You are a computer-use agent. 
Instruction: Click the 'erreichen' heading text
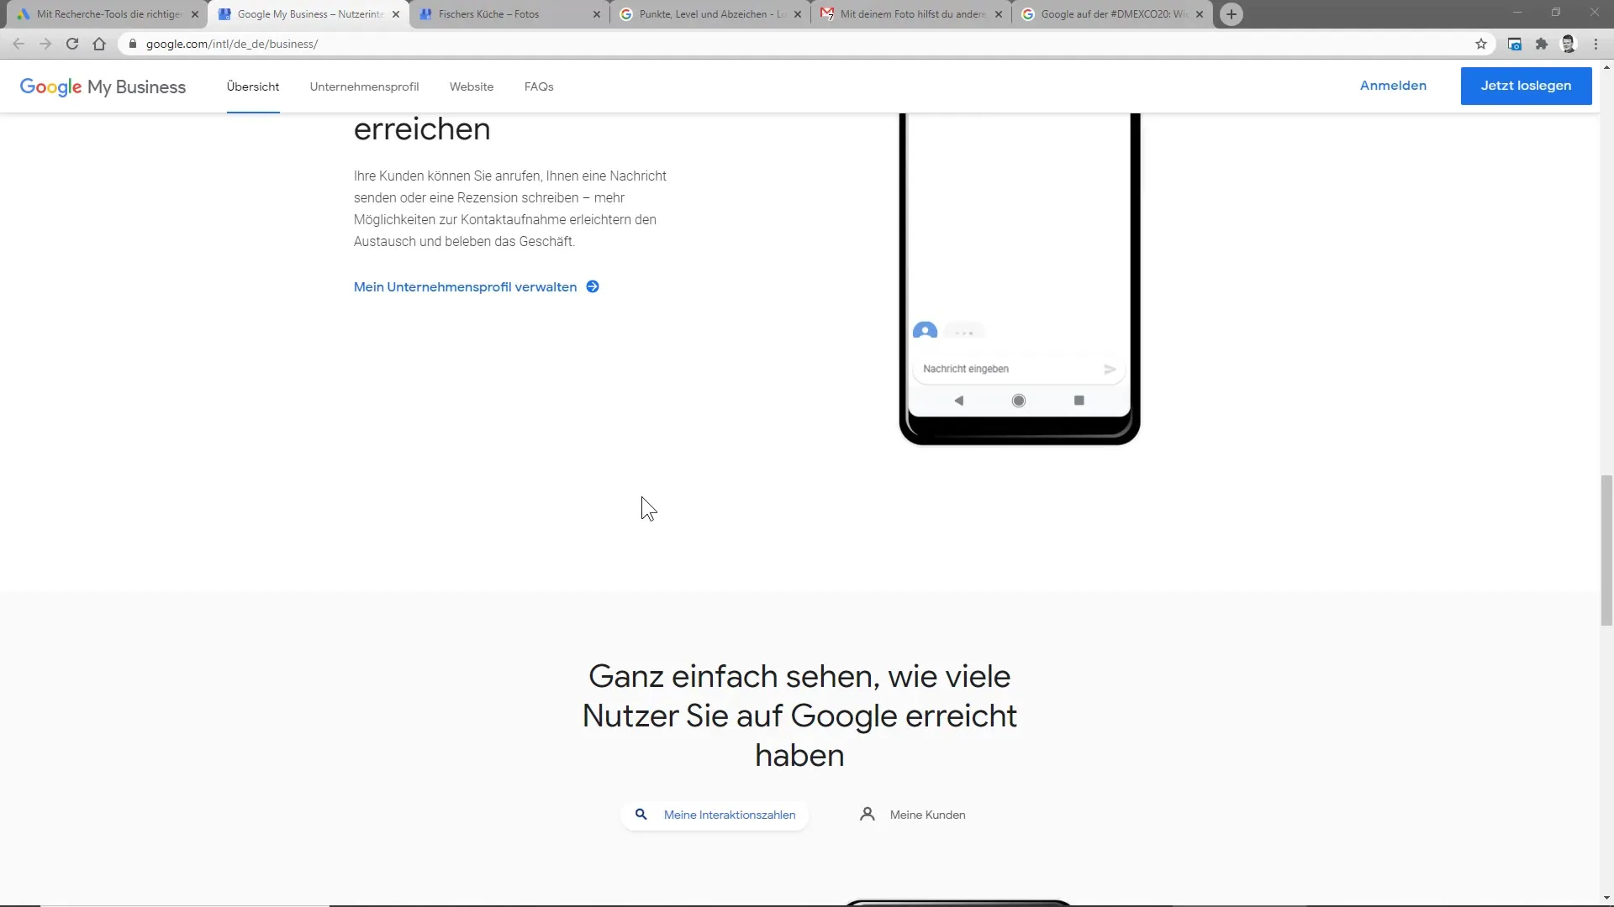point(422,129)
